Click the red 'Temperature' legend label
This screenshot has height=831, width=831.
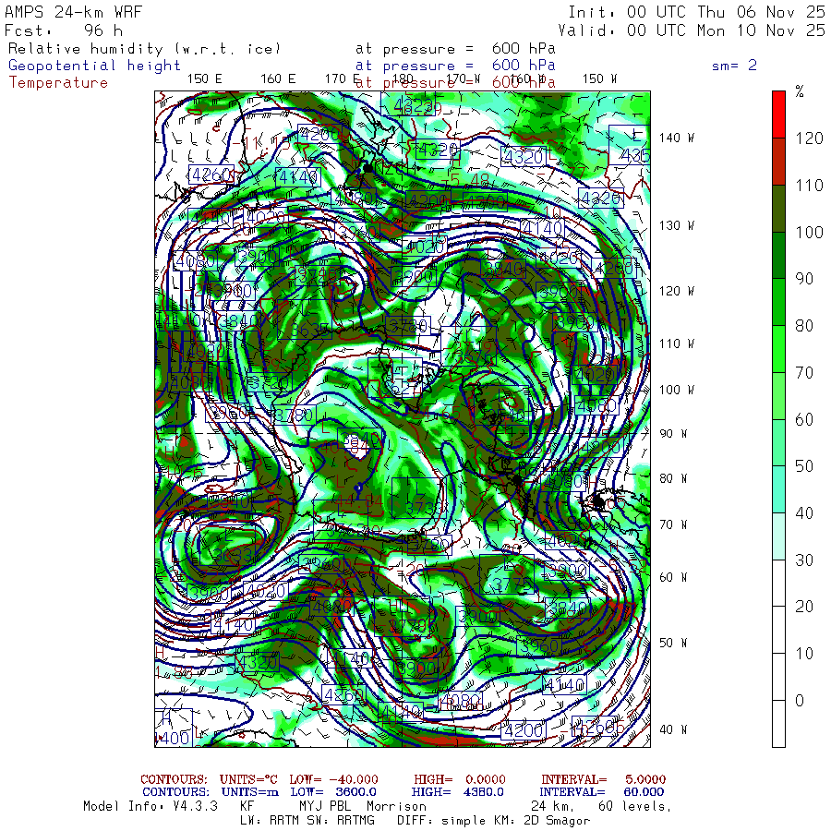coord(58,82)
